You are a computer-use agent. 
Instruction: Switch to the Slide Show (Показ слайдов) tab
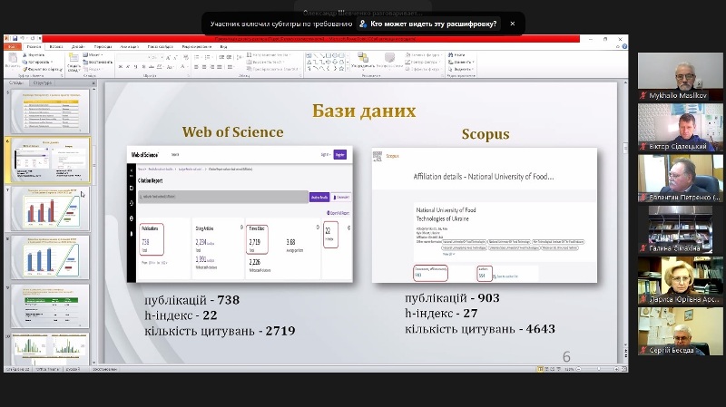click(x=161, y=47)
